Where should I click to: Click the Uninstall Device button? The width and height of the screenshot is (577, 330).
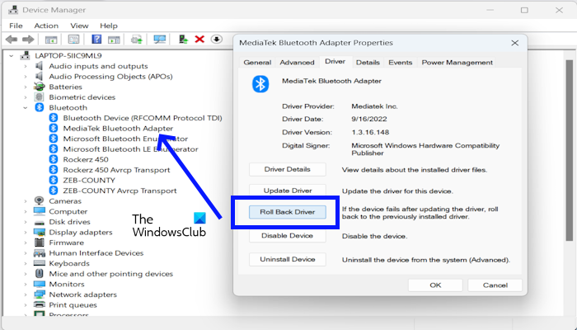pos(288,259)
